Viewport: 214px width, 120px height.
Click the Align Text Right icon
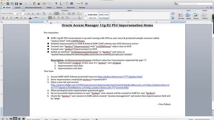click(58, 18)
